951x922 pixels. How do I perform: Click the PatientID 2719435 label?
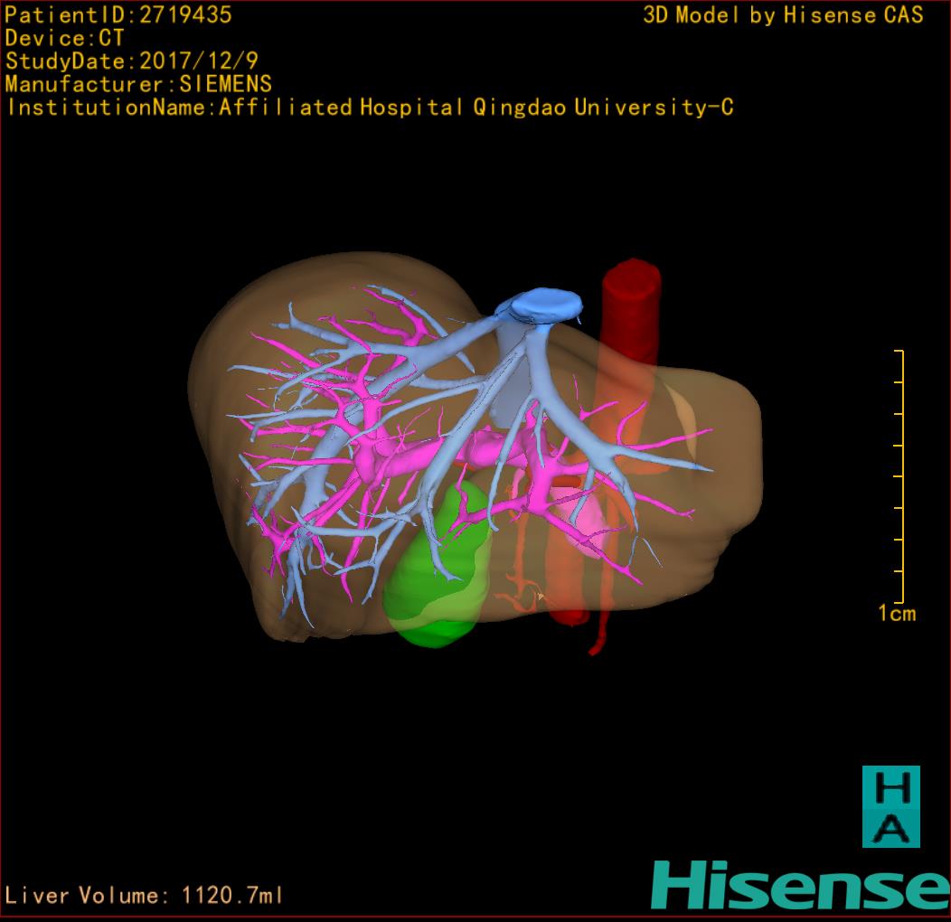click(x=118, y=14)
